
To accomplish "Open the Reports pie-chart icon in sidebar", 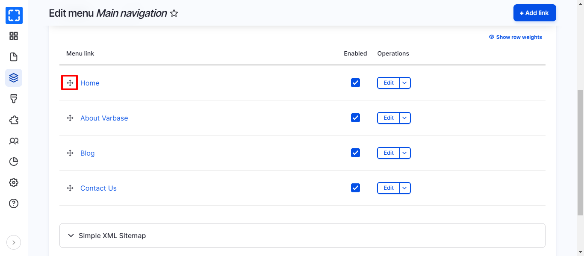I will (14, 162).
